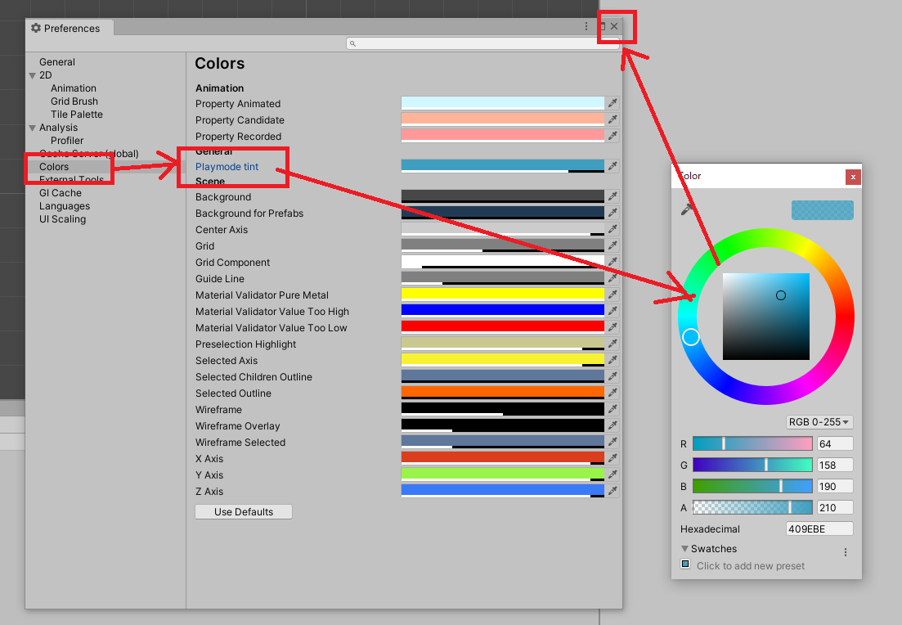Close the Color picker window

[x=853, y=177]
